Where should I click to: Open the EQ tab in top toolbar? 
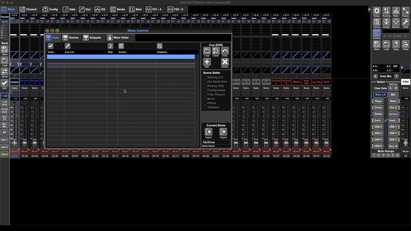pos(100,10)
